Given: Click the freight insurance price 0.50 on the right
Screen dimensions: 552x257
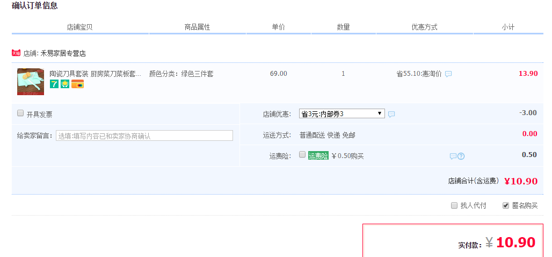Looking at the screenshot, I should 529,154.
